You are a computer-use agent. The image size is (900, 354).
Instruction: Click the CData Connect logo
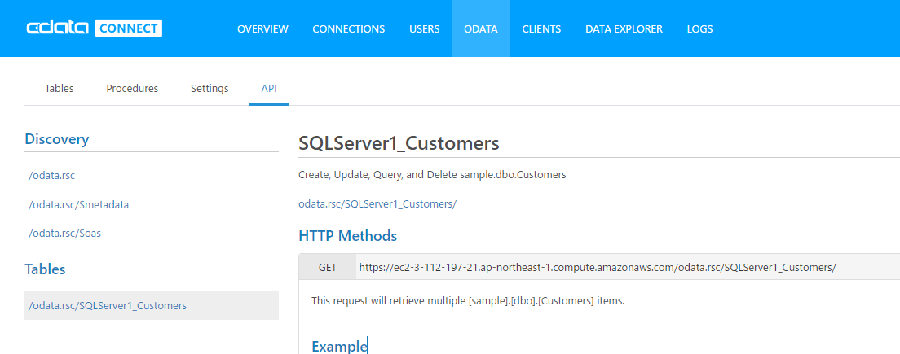click(94, 28)
